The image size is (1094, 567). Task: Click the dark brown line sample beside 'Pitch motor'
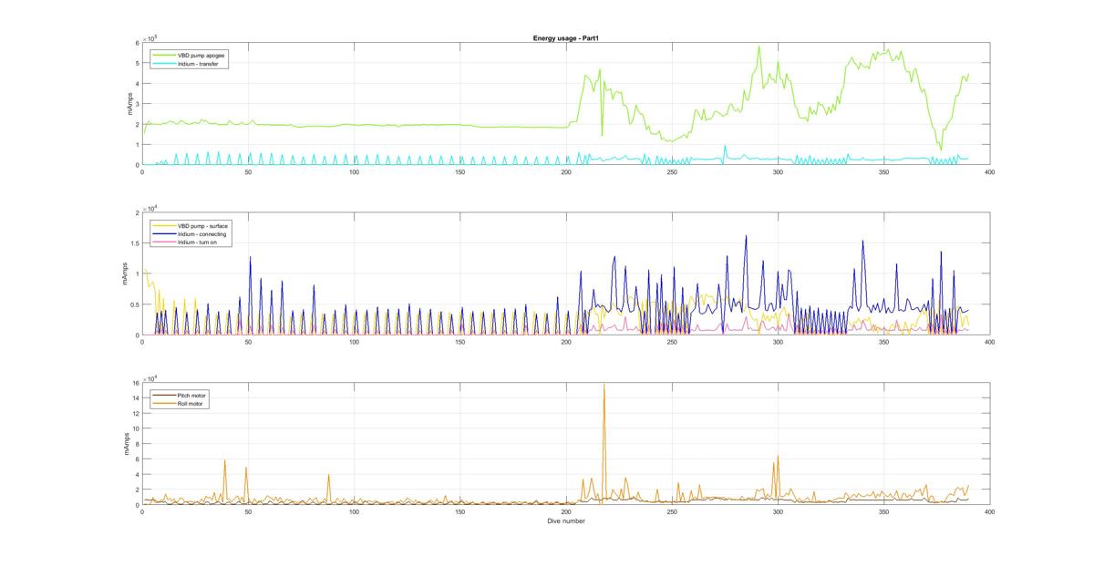(x=165, y=395)
